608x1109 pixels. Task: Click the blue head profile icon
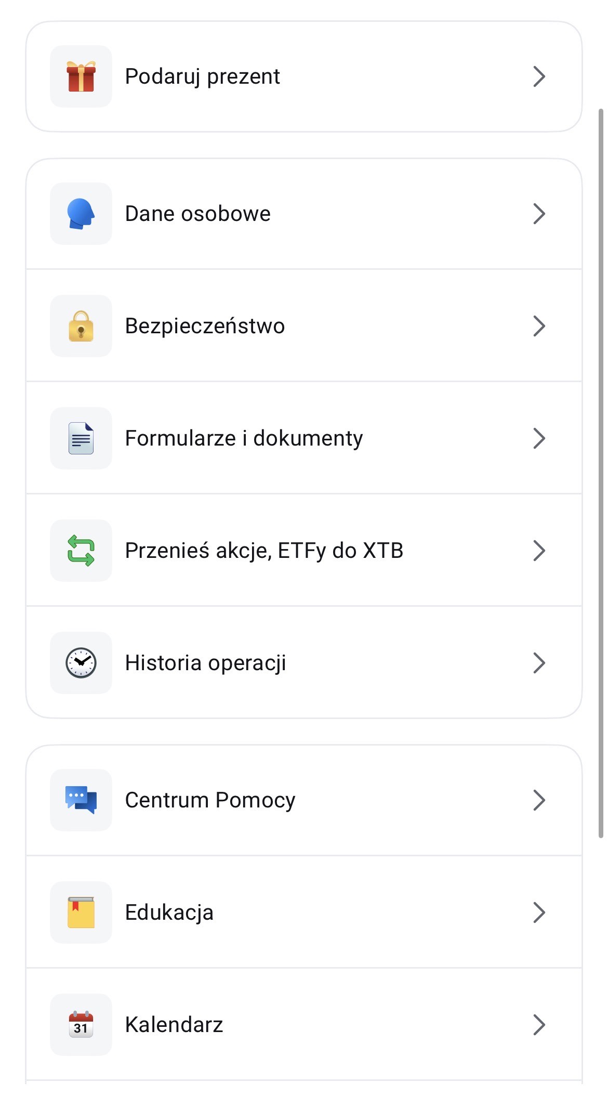tap(81, 214)
